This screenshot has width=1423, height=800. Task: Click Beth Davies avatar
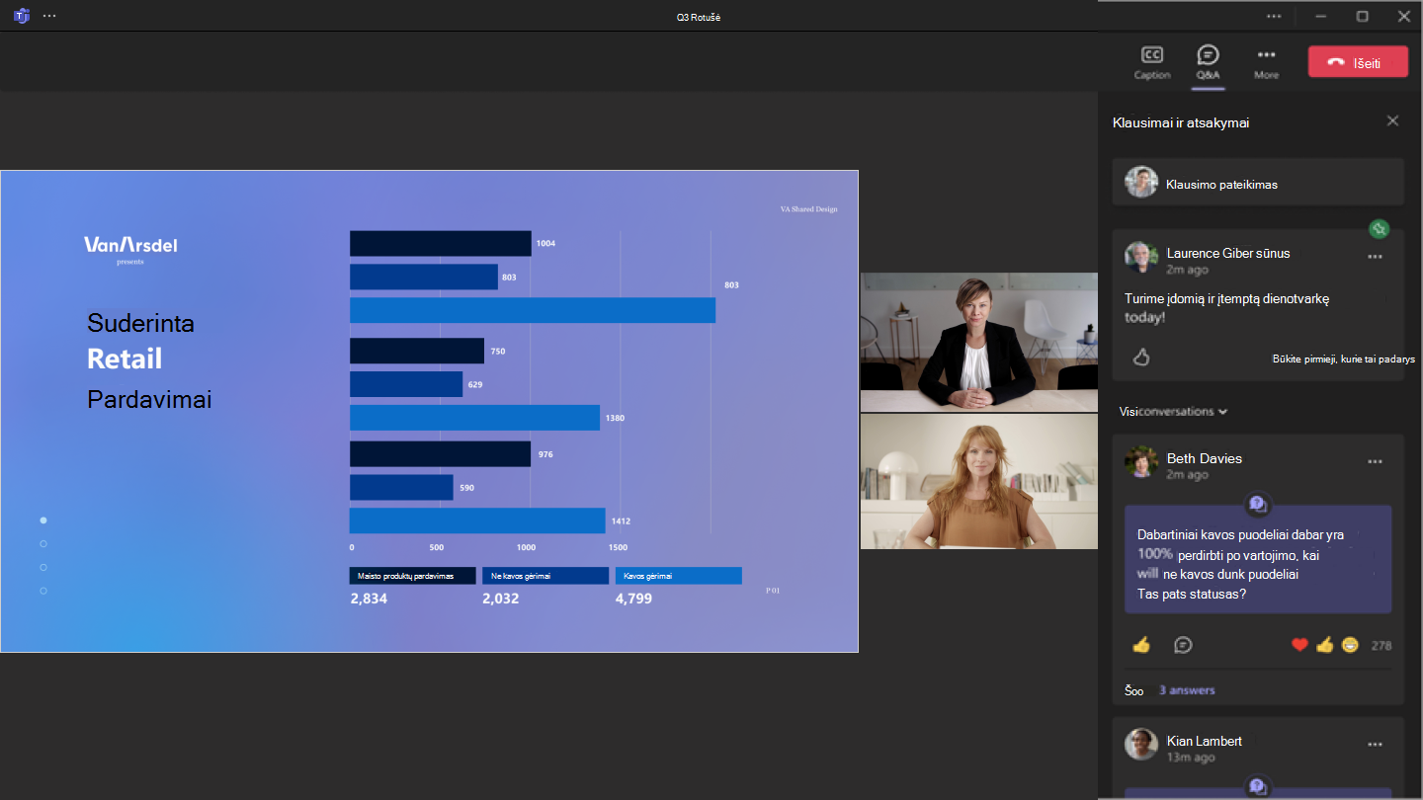click(x=1141, y=462)
